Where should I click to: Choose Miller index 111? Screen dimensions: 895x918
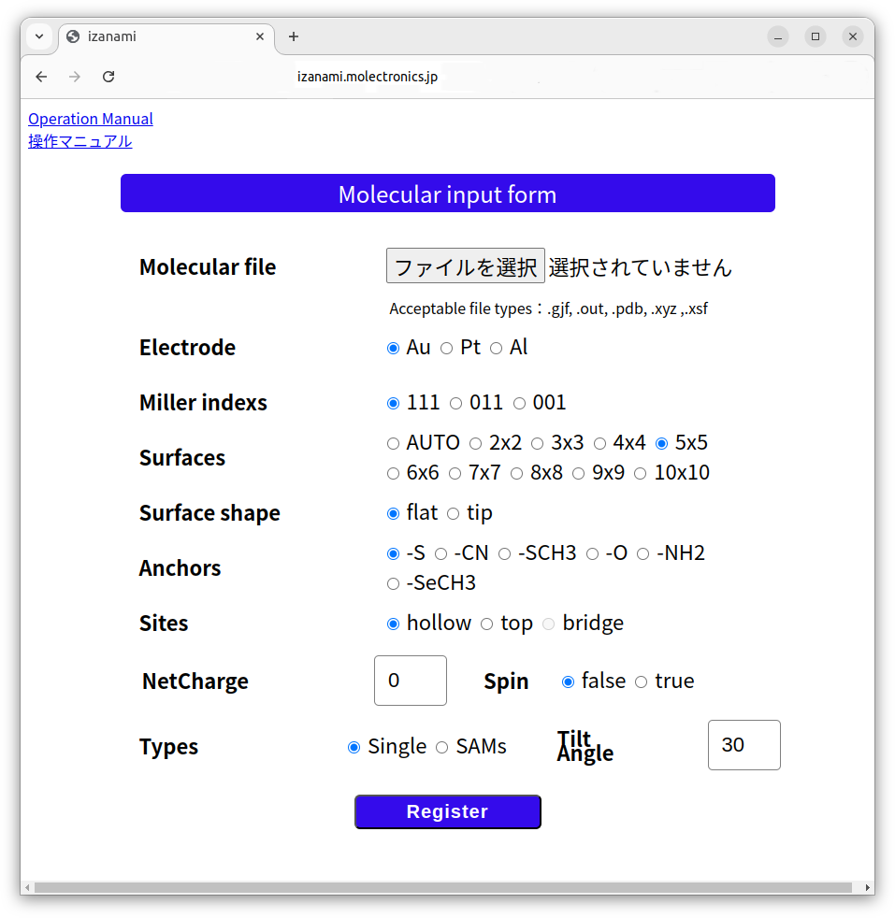click(393, 404)
